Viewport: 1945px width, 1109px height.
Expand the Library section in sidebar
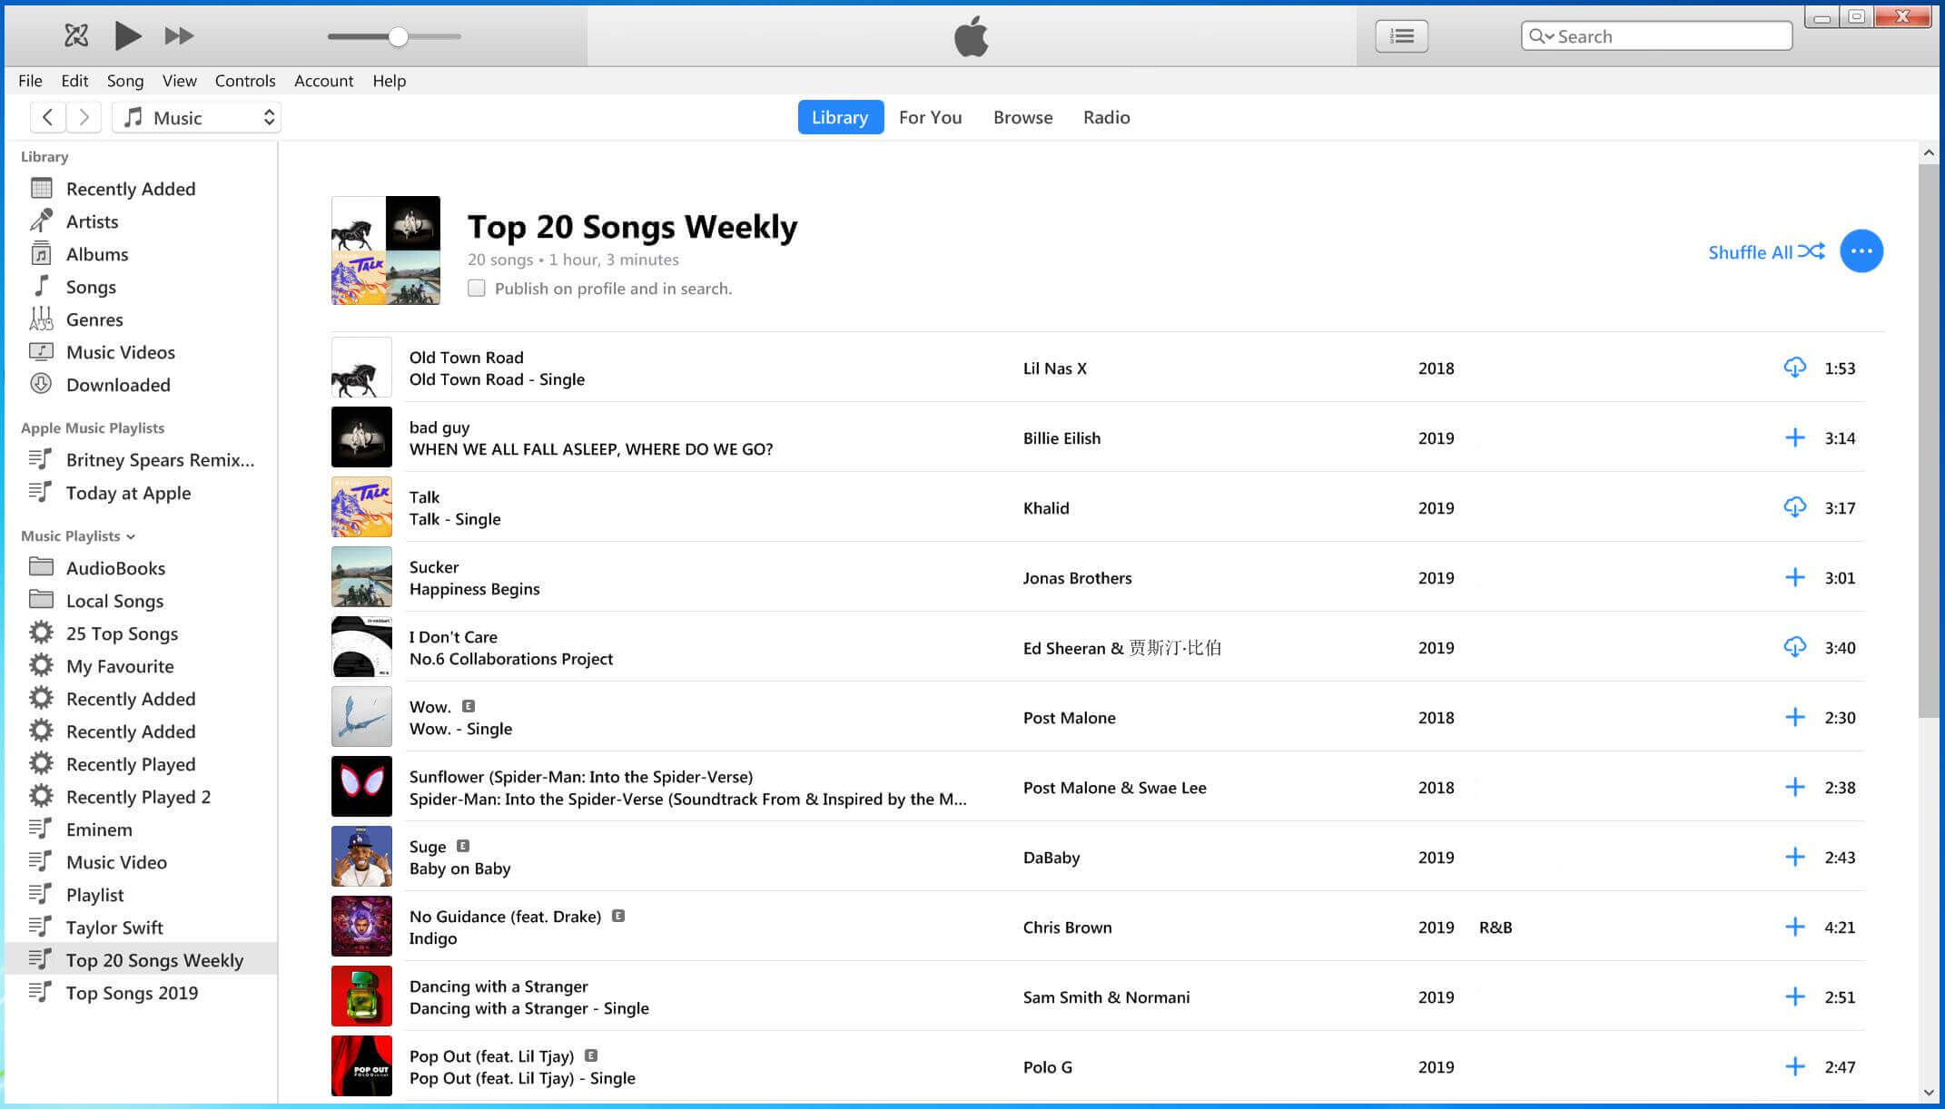[44, 155]
